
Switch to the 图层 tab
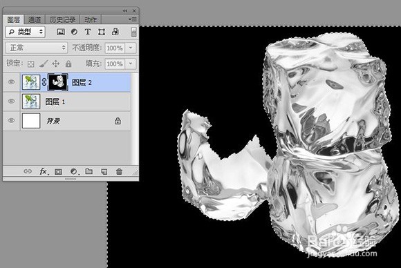[x=13, y=19]
